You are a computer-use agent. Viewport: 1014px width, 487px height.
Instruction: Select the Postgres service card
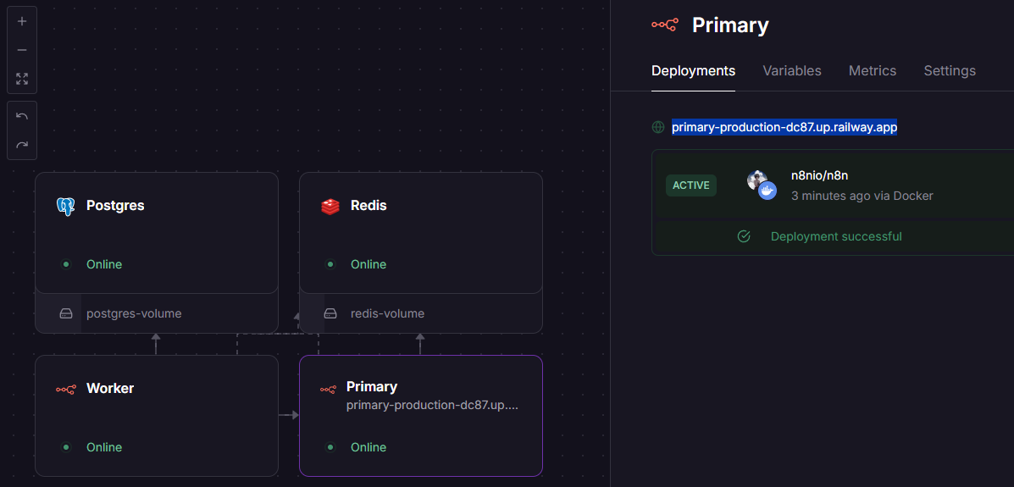157,233
